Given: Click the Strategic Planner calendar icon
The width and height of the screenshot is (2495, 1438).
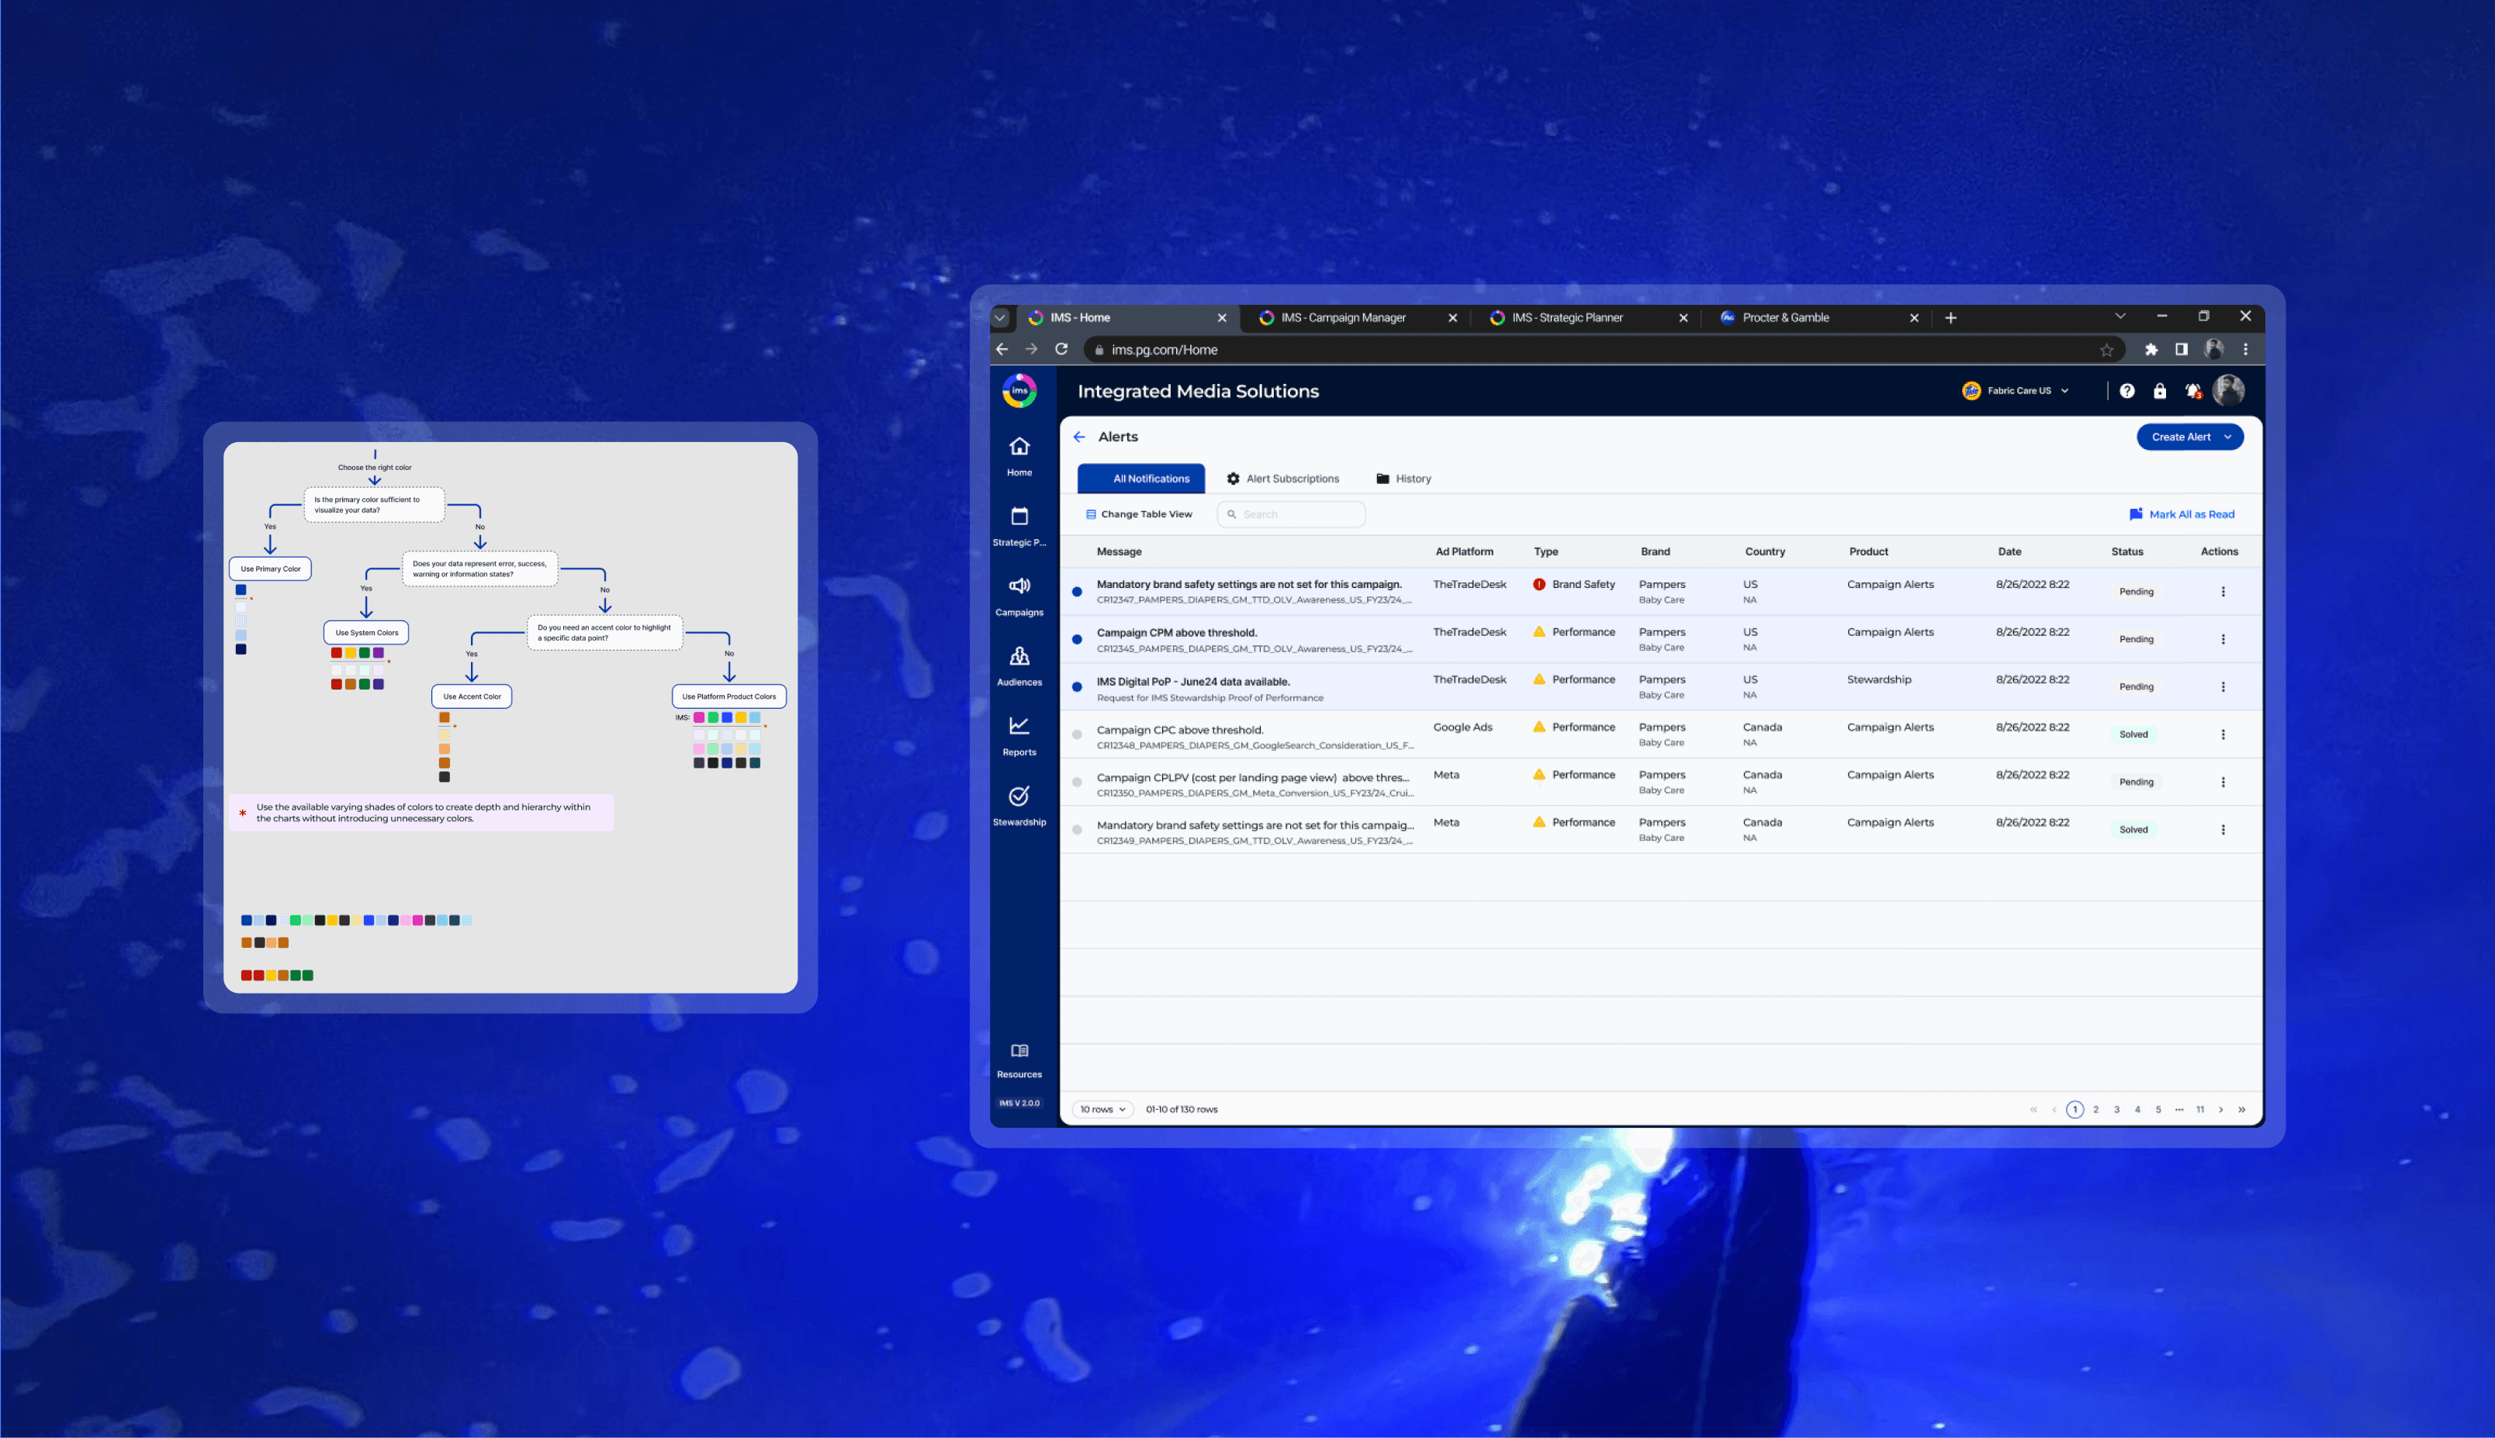Looking at the screenshot, I should (x=1019, y=517).
